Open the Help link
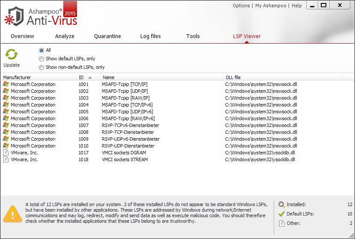 (296, 6)
